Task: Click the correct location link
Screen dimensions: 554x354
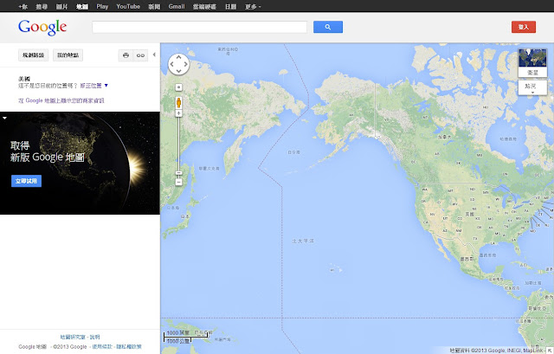Action: (91, 86)
